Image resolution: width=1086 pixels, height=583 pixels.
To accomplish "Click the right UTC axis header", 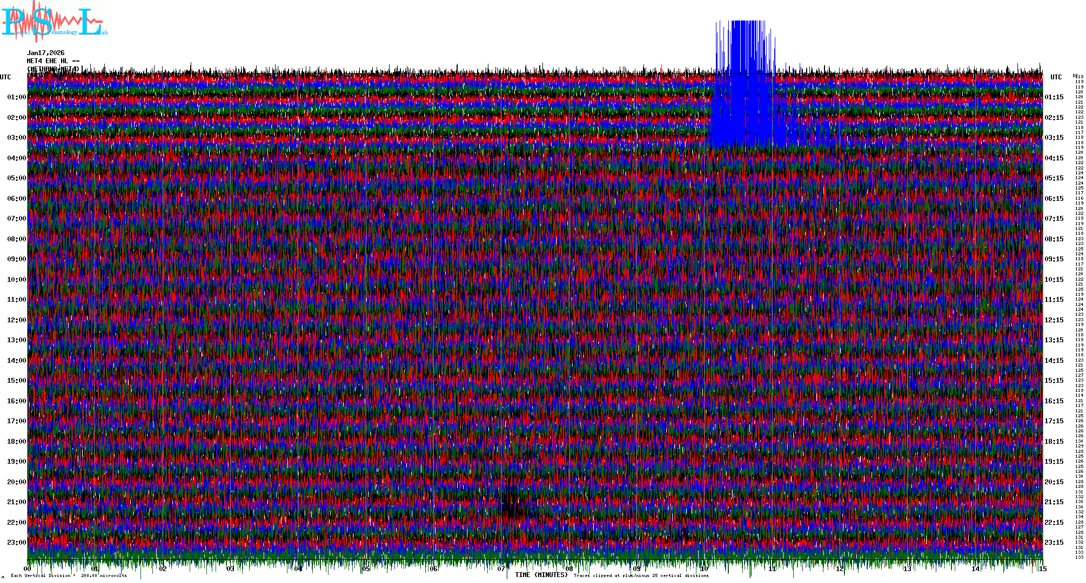I will (x=1056, y=77).
